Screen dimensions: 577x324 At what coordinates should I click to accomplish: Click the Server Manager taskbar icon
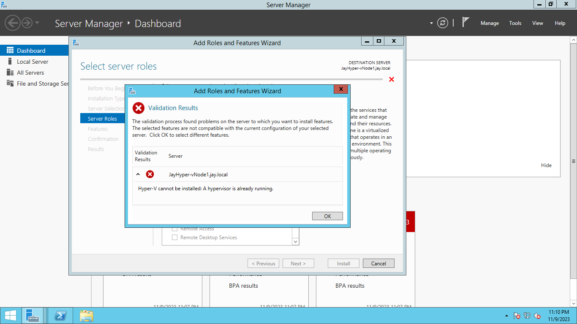[x=34, y=315]
